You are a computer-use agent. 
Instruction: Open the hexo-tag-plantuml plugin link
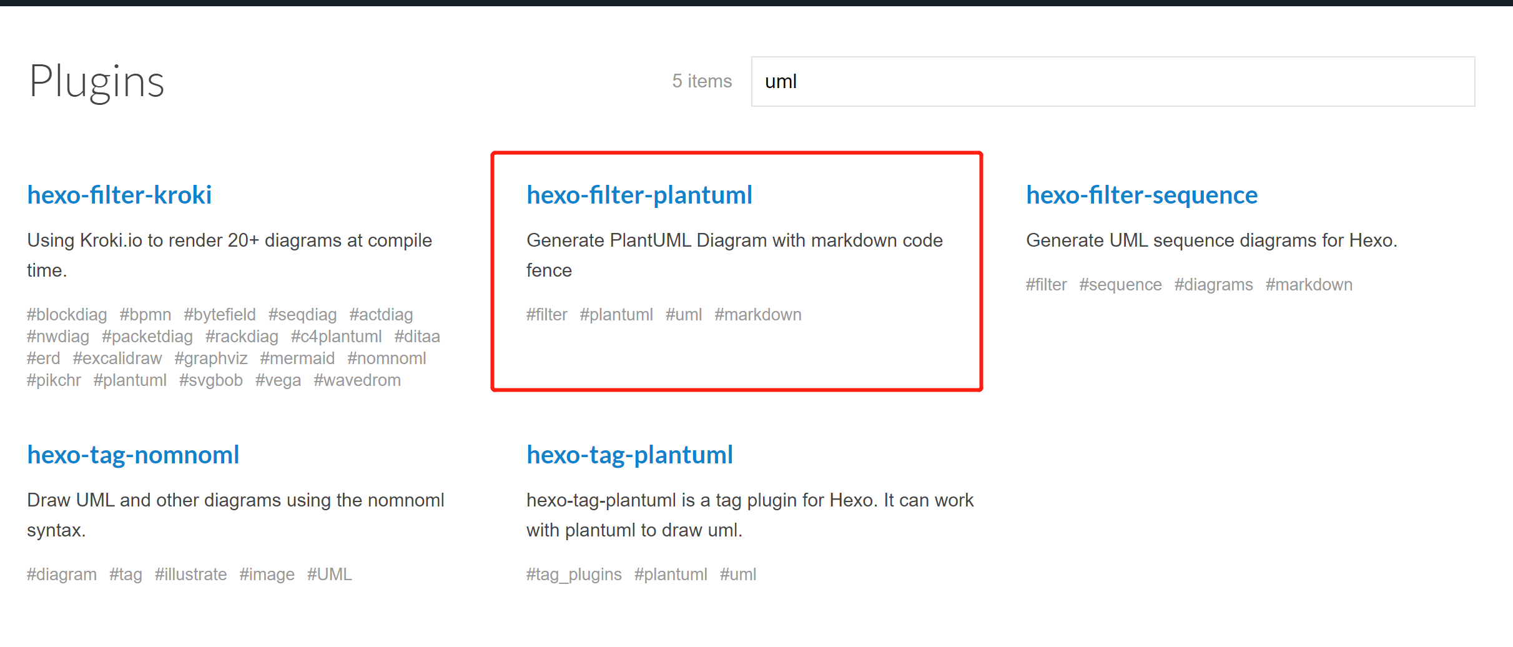point(629,455)
